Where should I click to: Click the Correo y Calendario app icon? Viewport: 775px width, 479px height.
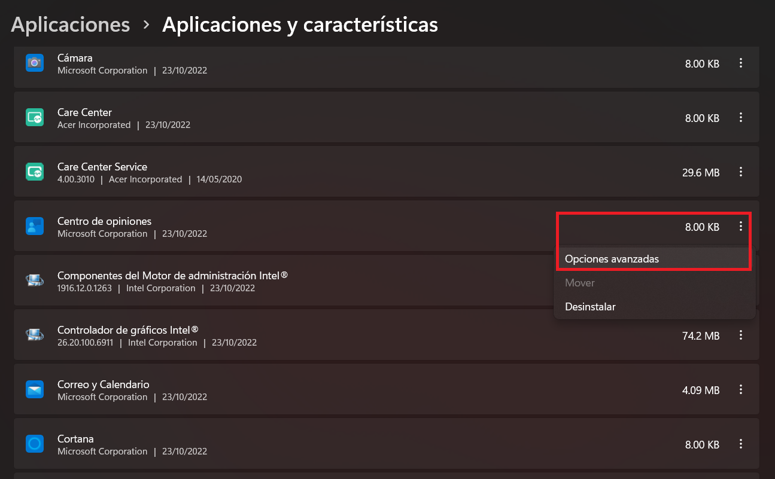(x=35, y=390)
